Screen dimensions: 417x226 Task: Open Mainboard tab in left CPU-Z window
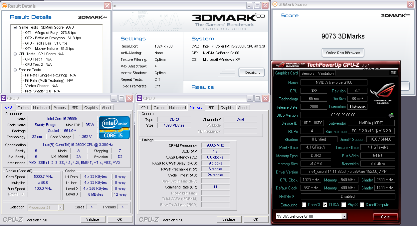[x=41, y=108]
